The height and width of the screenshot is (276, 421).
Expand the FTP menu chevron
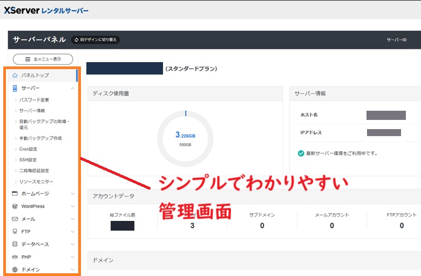tap(72, 232)
